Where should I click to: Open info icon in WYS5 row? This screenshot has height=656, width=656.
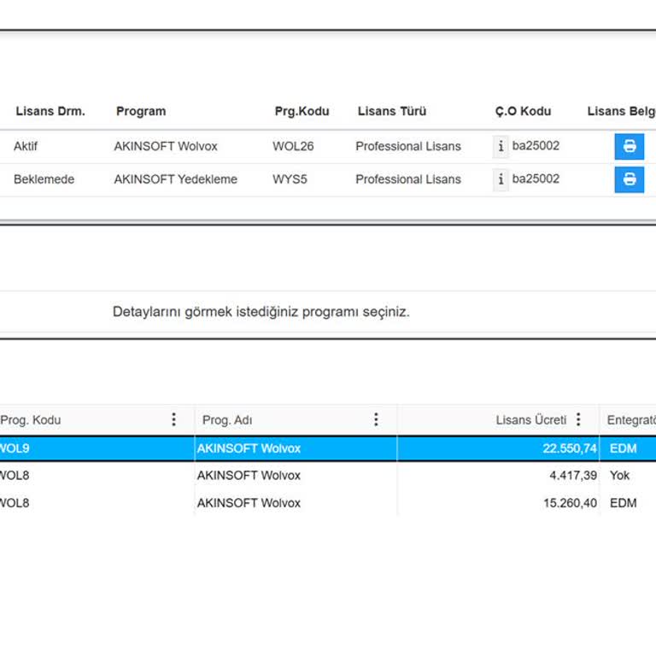tap(501, 179)
